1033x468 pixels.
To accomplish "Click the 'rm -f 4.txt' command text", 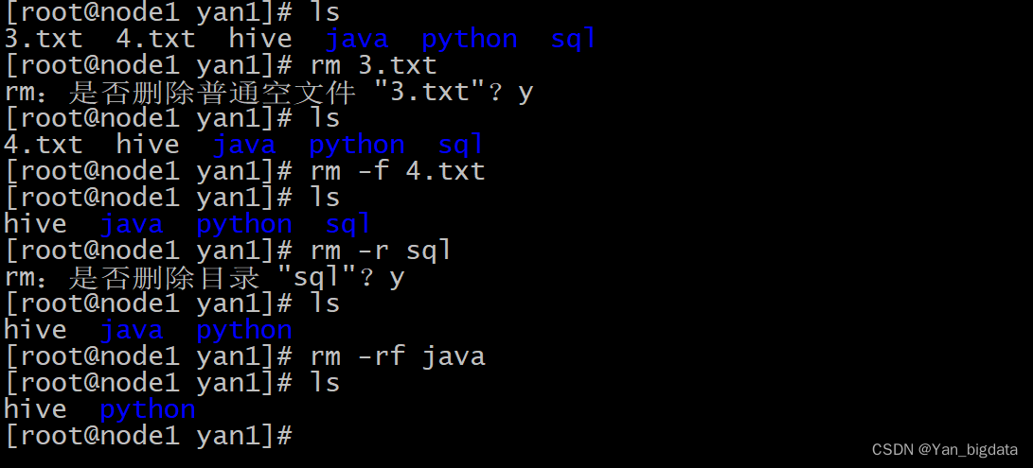I will point(398,171).
